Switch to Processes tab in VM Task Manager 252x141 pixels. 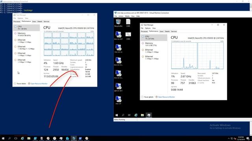point(144,31)
